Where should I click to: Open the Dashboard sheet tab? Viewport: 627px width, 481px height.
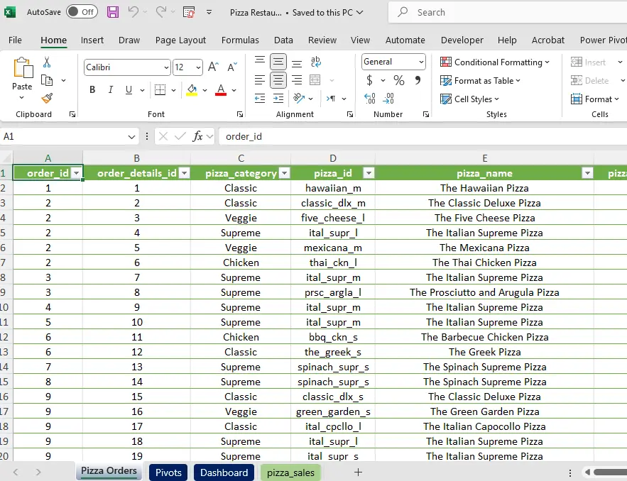tap(224, 471)
